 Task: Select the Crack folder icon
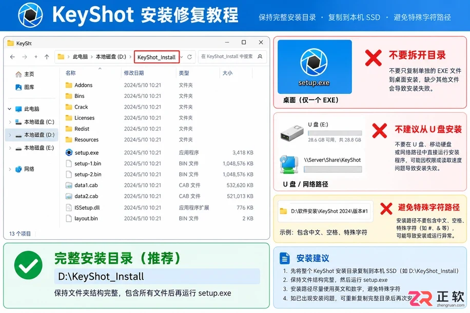tap(69, 107)
